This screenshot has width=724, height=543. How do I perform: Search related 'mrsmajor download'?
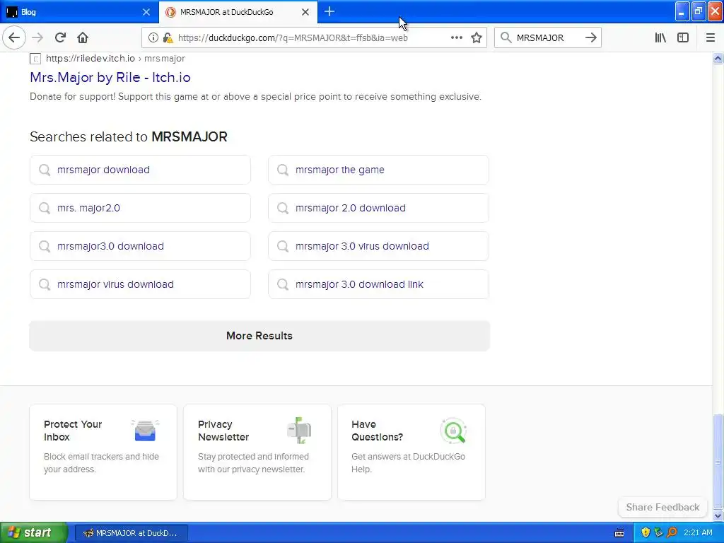point(141,170)
